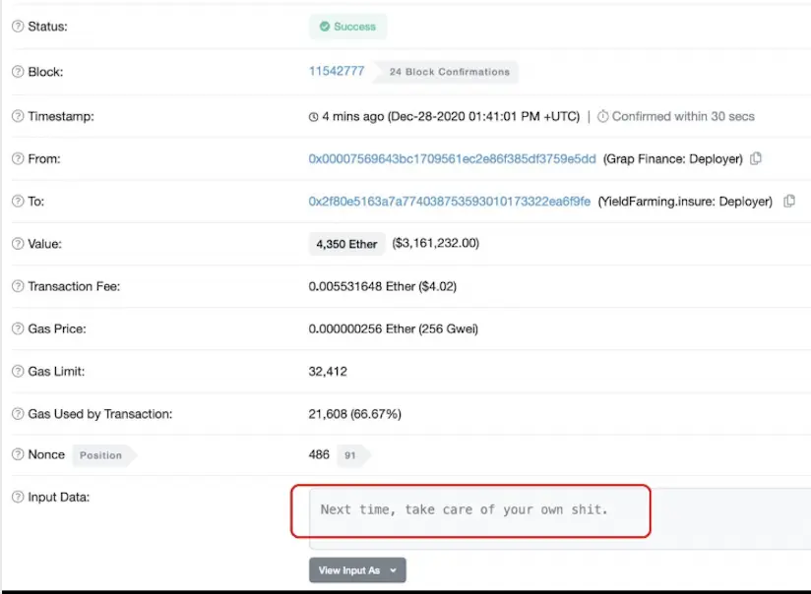
Task: Click the Position tag next to Nonce
Action: [x=104, y=455]
